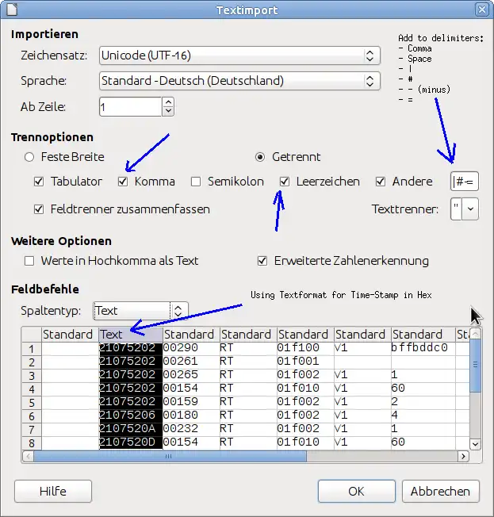Select the Text column header
Viewport: 494px width, 517px height.
click(x=131, y=335)
